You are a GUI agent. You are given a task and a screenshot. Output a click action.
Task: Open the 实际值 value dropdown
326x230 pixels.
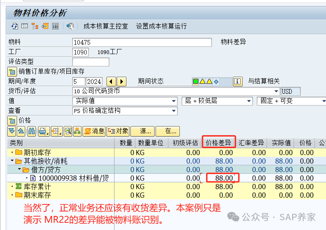[x=174, y=101]
